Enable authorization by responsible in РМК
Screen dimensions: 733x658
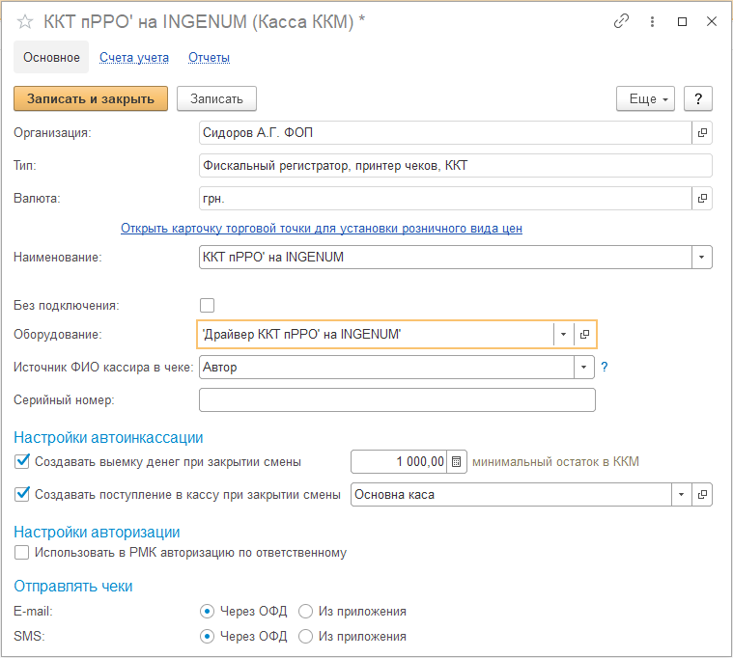point(23,553)
